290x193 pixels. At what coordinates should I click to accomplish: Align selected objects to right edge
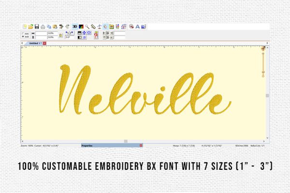point(112,33)
